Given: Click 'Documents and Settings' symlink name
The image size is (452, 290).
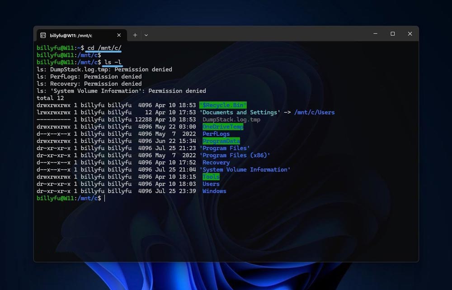Looking at the screenshot, I should pos(240,112).
